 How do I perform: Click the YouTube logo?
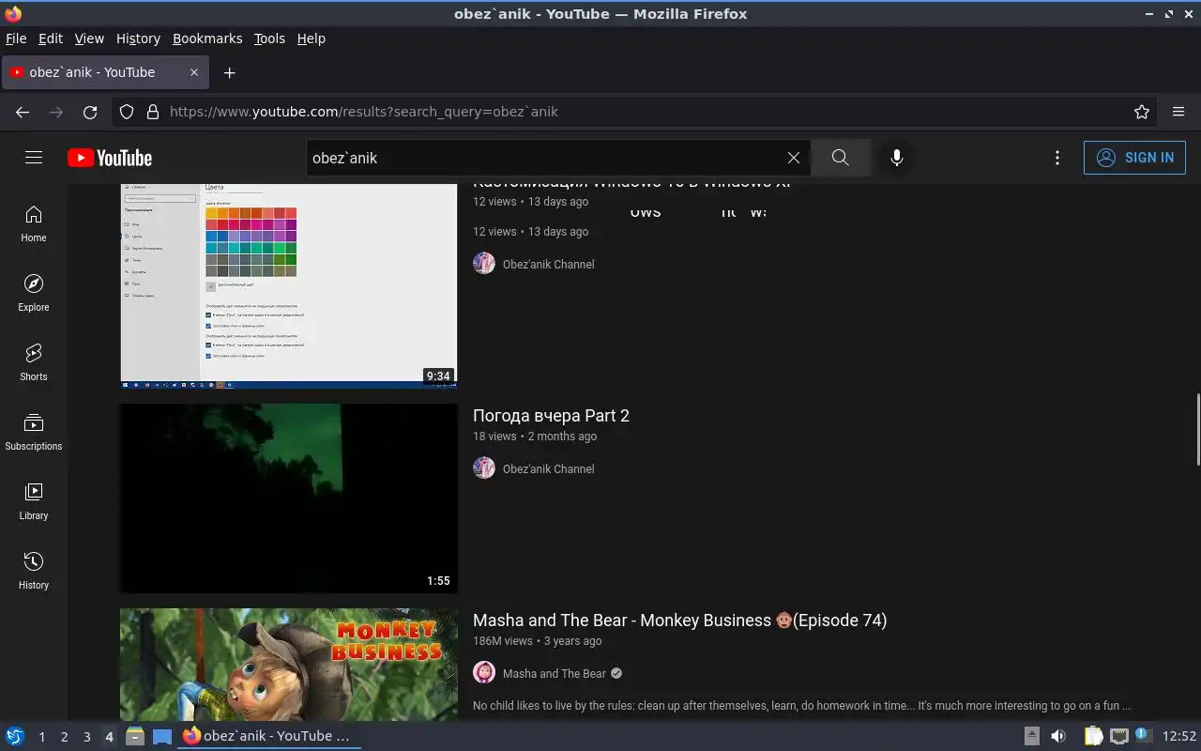[x=110, y=158]
